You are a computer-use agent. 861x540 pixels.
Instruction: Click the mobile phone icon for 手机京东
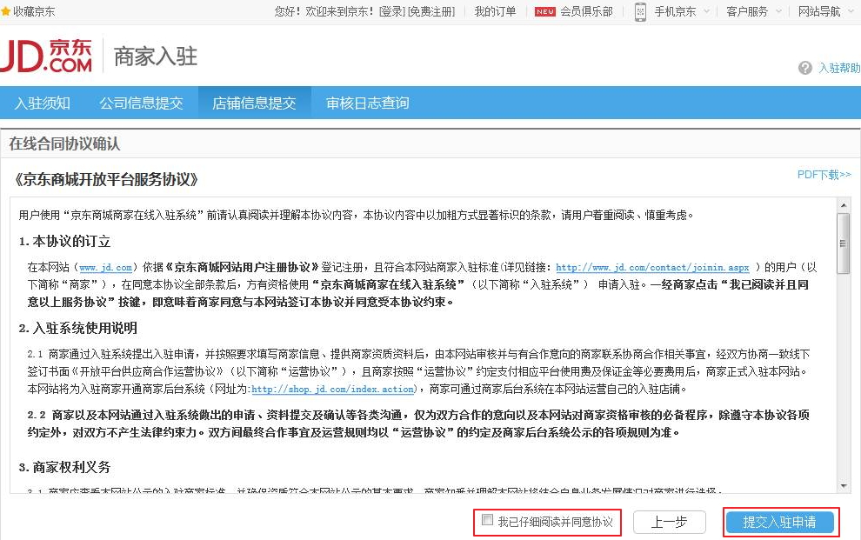(x=640, y=11)
